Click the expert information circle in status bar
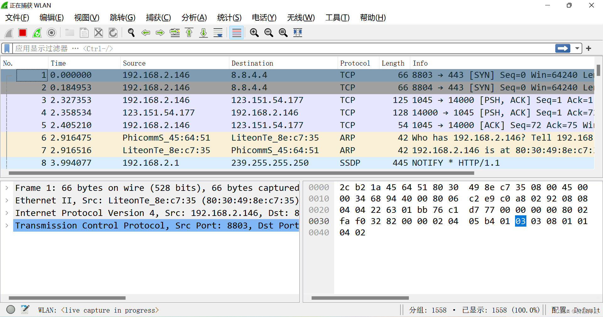Viewport: 603px width, 317px height. (x=11, y=310)
